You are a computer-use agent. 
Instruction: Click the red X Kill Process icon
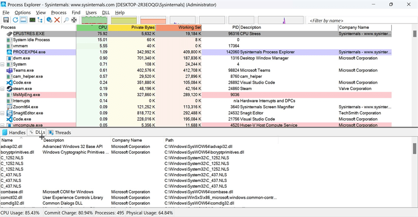(x=56, y=20)
